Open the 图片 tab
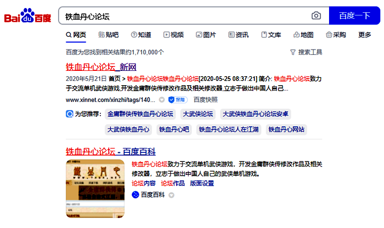Viewport: 384px width, 228px height. tap(206, 35)
